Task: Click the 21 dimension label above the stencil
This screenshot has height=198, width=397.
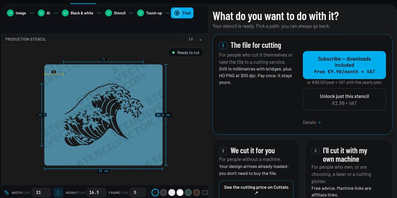Action: (103, 59)
